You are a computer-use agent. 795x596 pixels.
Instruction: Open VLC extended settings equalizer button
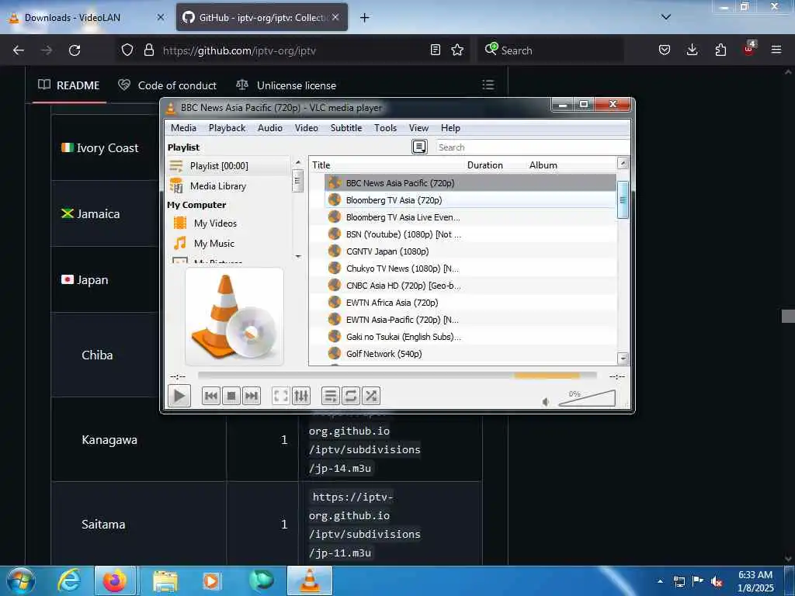(300, 396)
